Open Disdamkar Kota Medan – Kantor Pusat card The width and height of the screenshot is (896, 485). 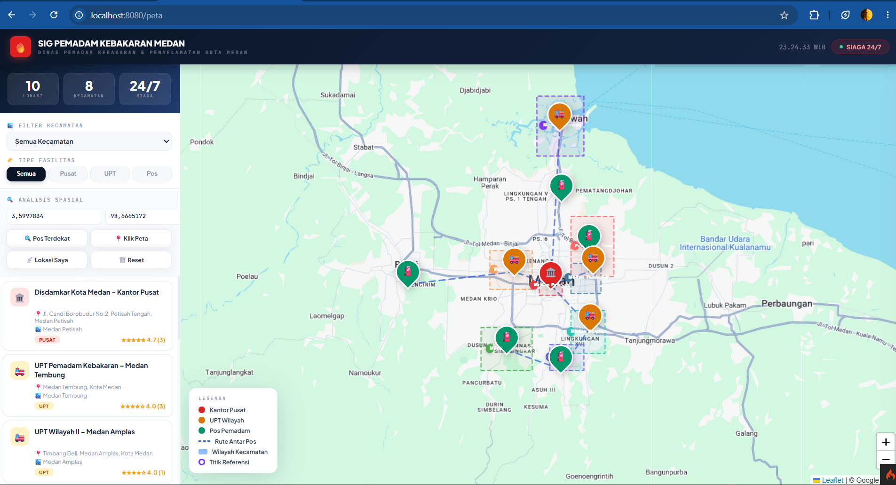point(88,316)
